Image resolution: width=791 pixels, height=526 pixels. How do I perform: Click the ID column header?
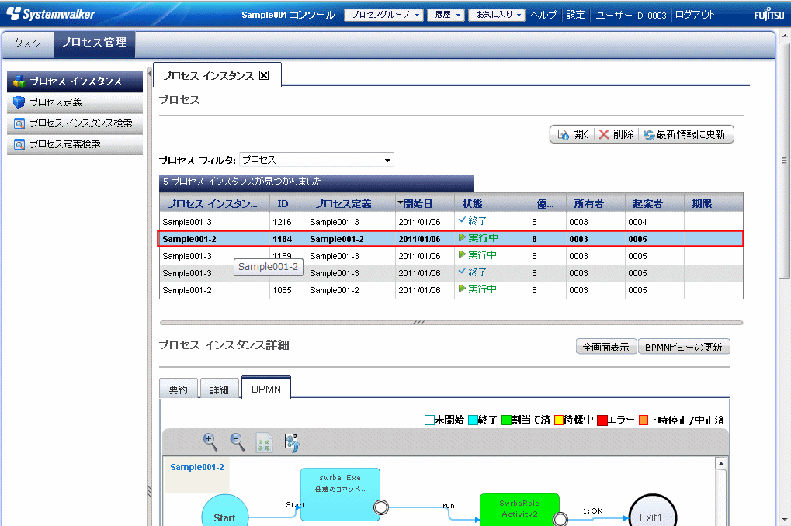tap(288, 204)
